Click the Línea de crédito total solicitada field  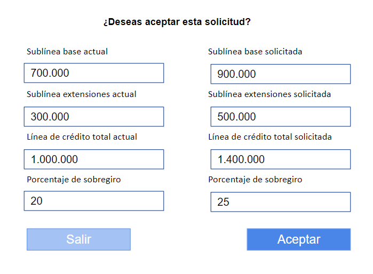pyautogui.click(x=281, y=159)
